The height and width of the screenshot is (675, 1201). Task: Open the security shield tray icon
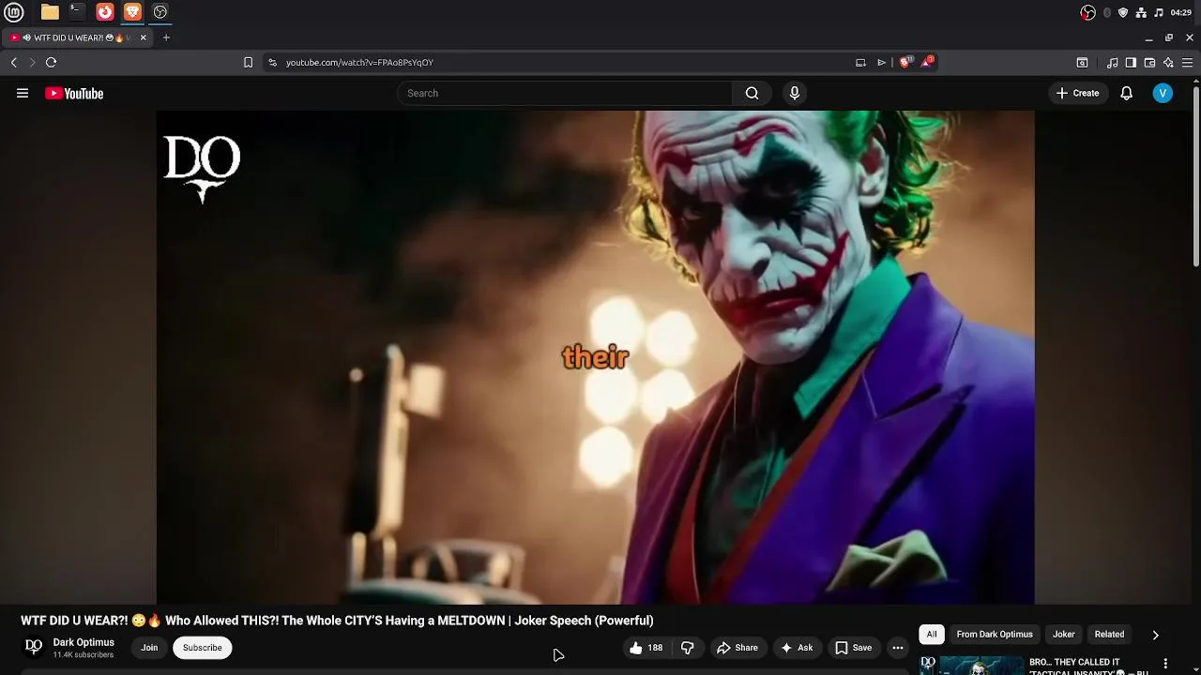[1123, 12]
